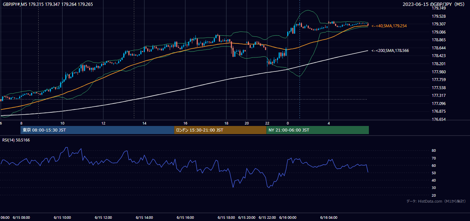
Task: Click RSI scale level 30
Action: [434, 188]
